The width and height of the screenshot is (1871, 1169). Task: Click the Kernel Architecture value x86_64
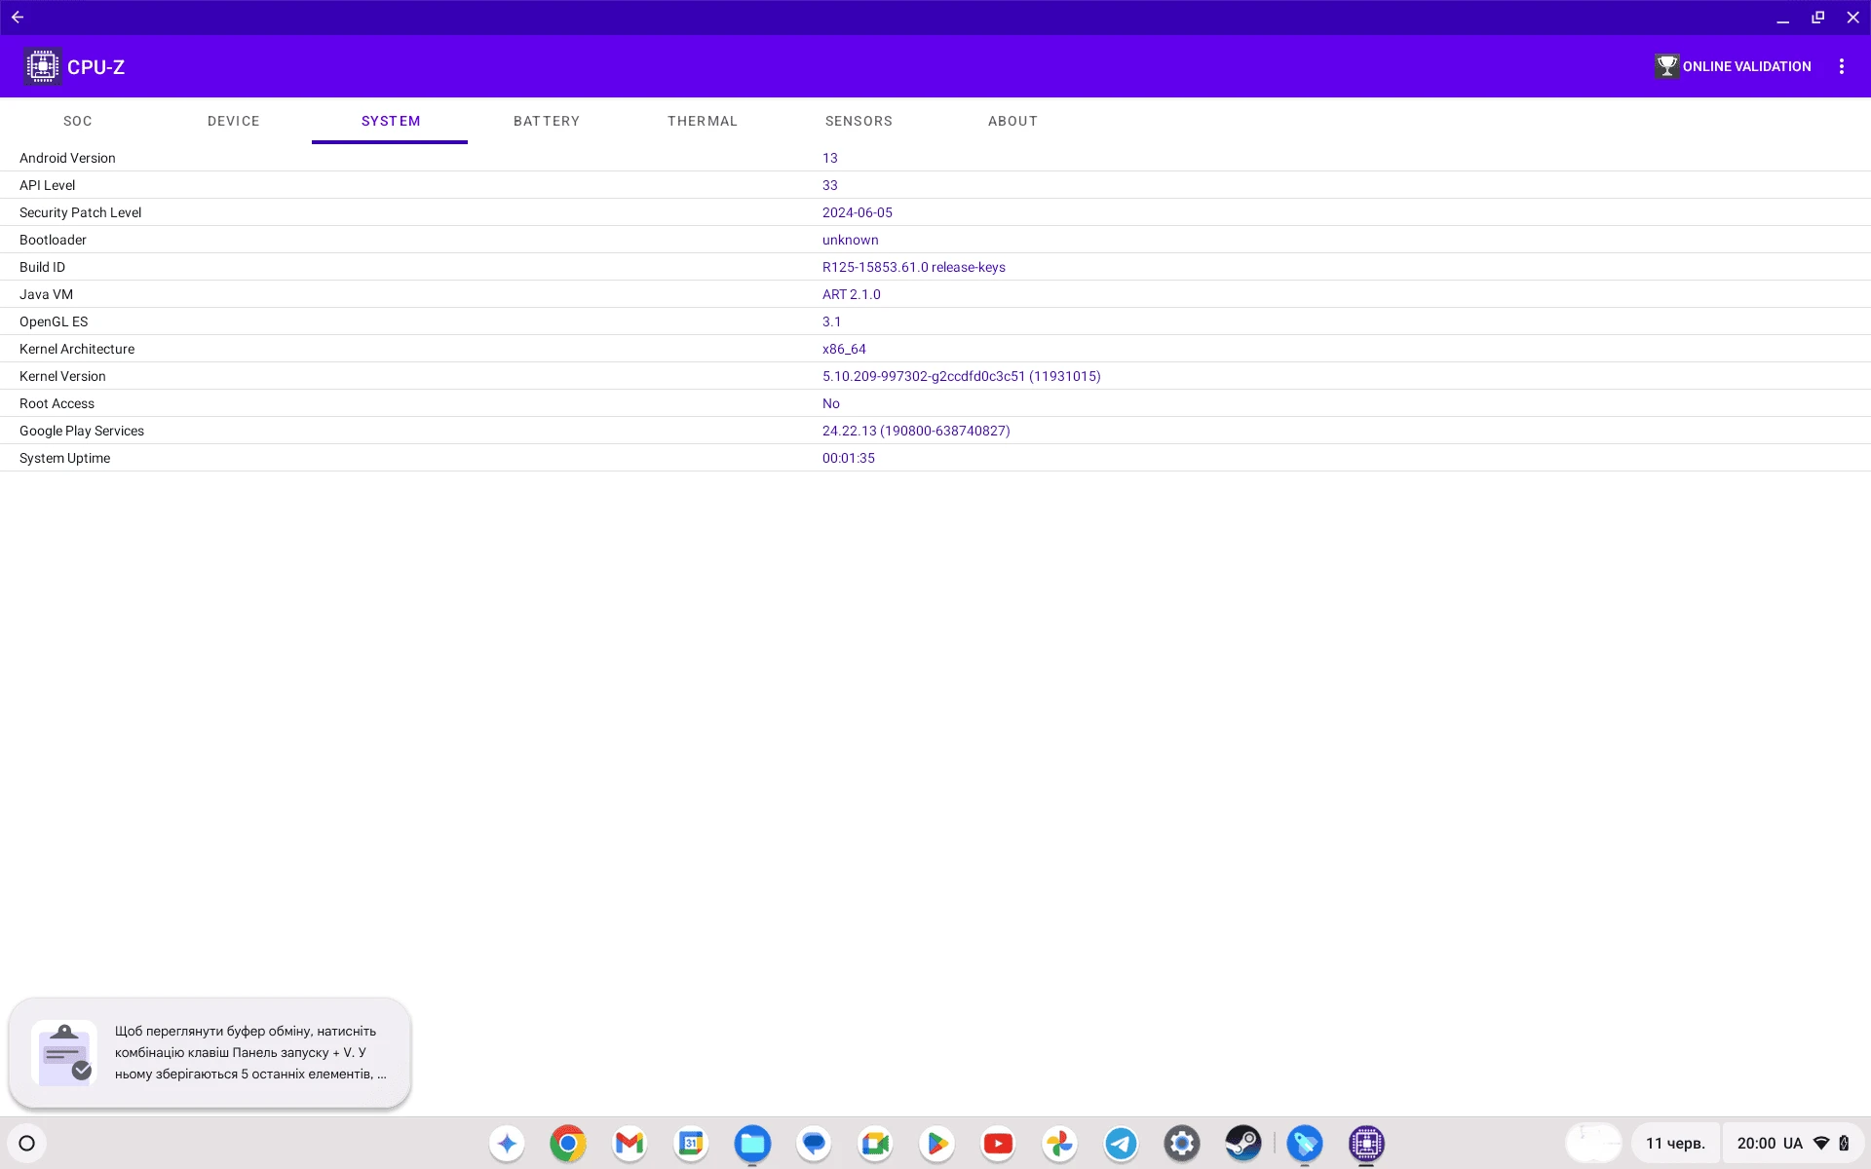pyautogui.click(x=844, y=349)
